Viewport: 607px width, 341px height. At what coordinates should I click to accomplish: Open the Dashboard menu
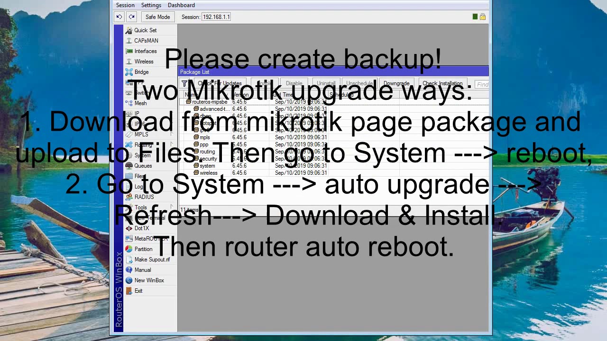coord(181,5)
